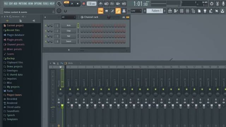
Task: Toggle the metronome icon
Action: click(x=101, y=4)
